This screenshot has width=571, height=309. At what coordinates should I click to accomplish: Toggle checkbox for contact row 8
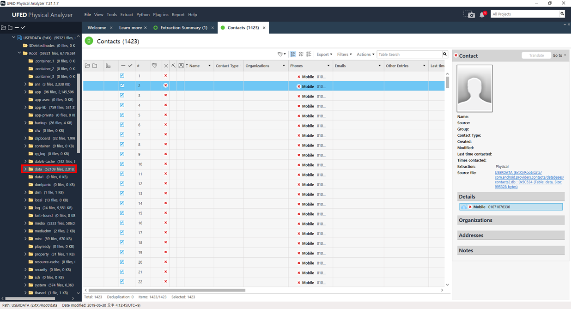tap(122, 144)
